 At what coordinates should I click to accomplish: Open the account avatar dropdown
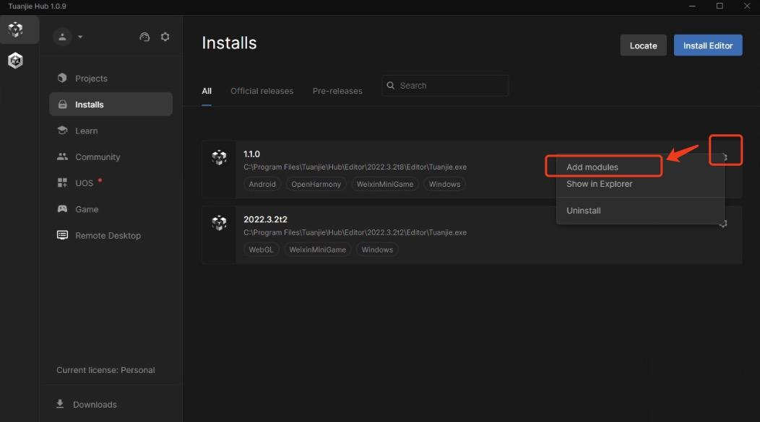pos(69,37)
